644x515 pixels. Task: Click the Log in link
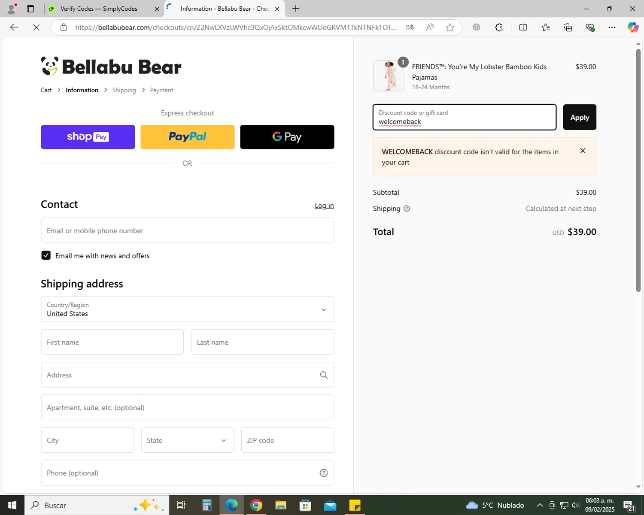[324, 206]
